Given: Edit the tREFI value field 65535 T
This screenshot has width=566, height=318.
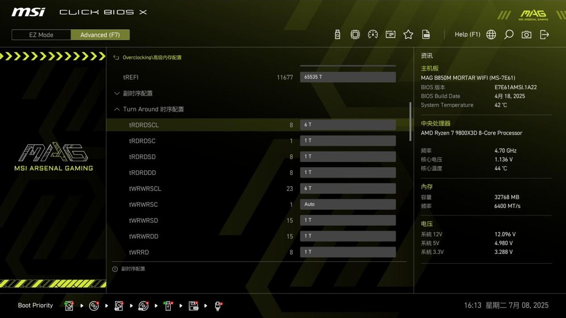Looking at the screenshot, I should click(348, 77).
